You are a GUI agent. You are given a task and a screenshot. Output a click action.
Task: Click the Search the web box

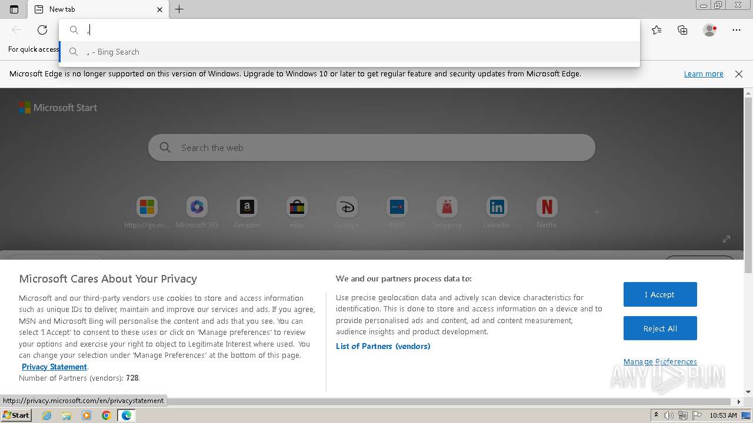372,147
